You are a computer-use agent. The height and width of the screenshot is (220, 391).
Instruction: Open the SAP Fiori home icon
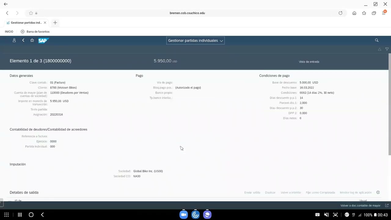coord(32,40)
